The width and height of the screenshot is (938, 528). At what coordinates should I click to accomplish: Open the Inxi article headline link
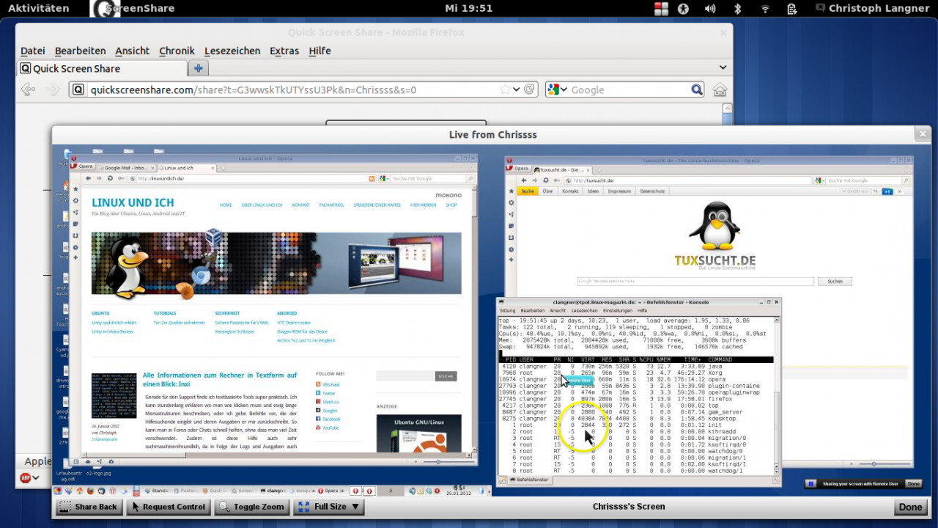[x=220, y=379]
